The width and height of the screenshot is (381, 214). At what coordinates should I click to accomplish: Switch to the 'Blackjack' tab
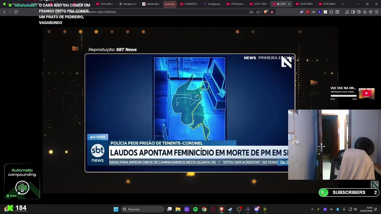click(x=128, y=4)
